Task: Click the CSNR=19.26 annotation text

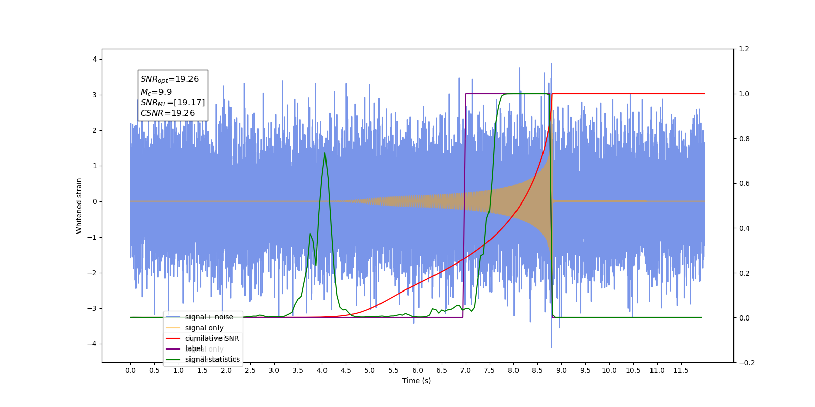Action: pyautogui.click(x=168, y=113)
